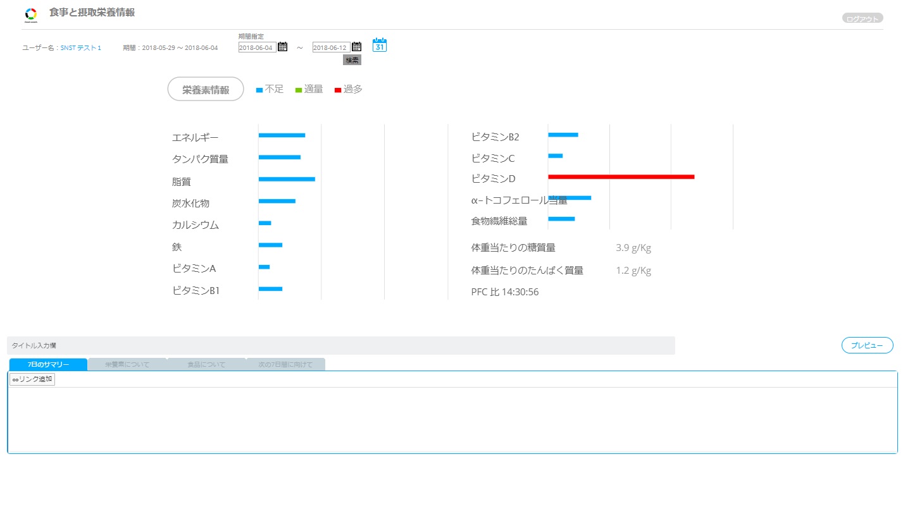
Task: Open the end date calendar picker icon
Action: (357, 47)
